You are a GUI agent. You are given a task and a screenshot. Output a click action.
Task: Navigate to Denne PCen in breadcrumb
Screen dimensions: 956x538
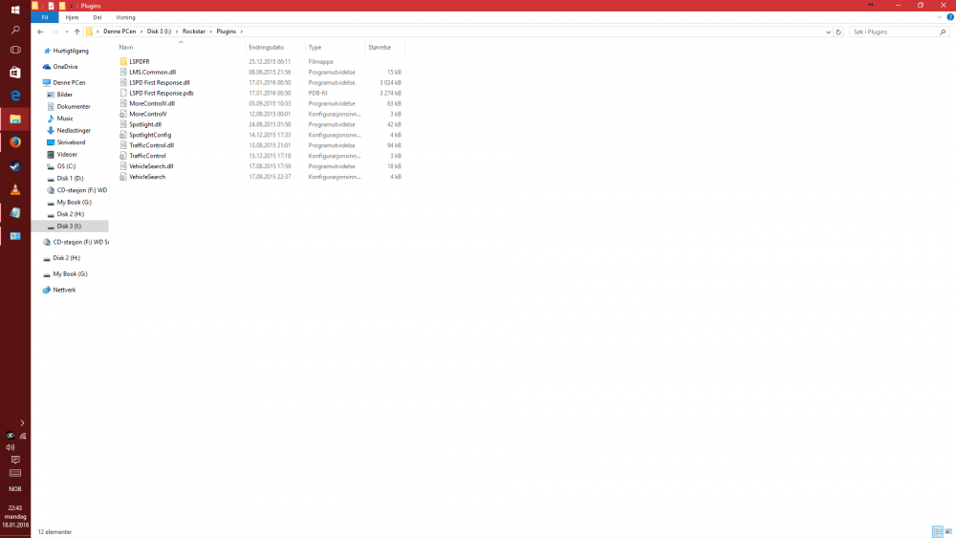click(119, 32)
